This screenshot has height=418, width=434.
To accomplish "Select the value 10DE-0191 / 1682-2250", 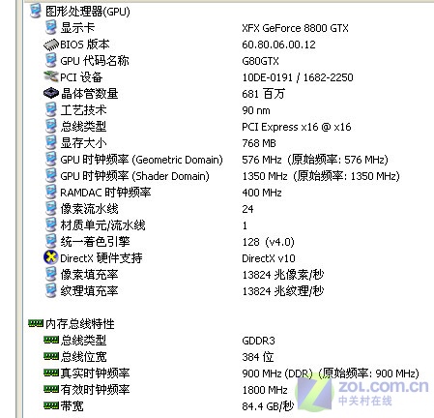I will tap(298, 77).
